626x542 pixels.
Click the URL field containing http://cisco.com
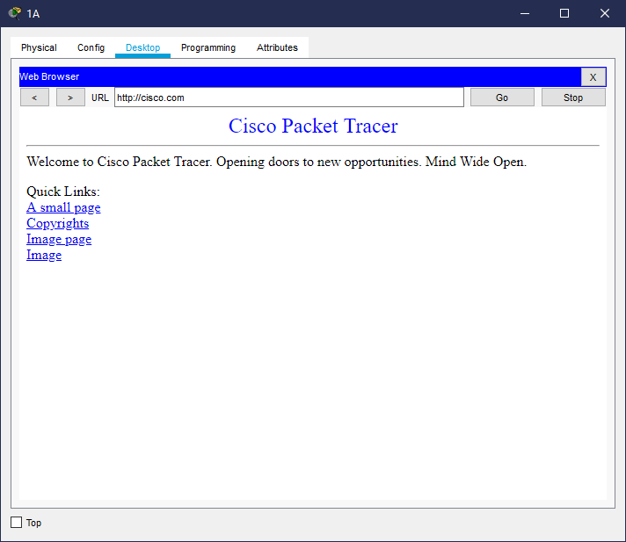(289, 98)
